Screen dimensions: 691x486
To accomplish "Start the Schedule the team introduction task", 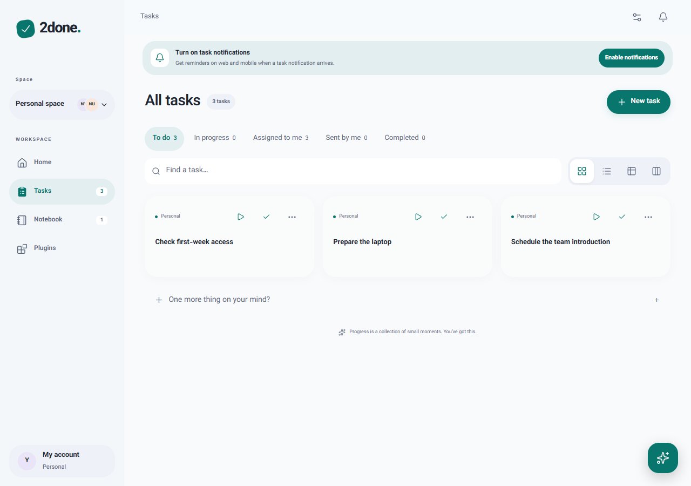I will 597,217.
